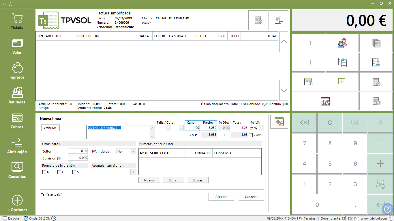Screen dimensions: 394x221
Task: Click the help question mark bubble
Action: coord(387,209)
